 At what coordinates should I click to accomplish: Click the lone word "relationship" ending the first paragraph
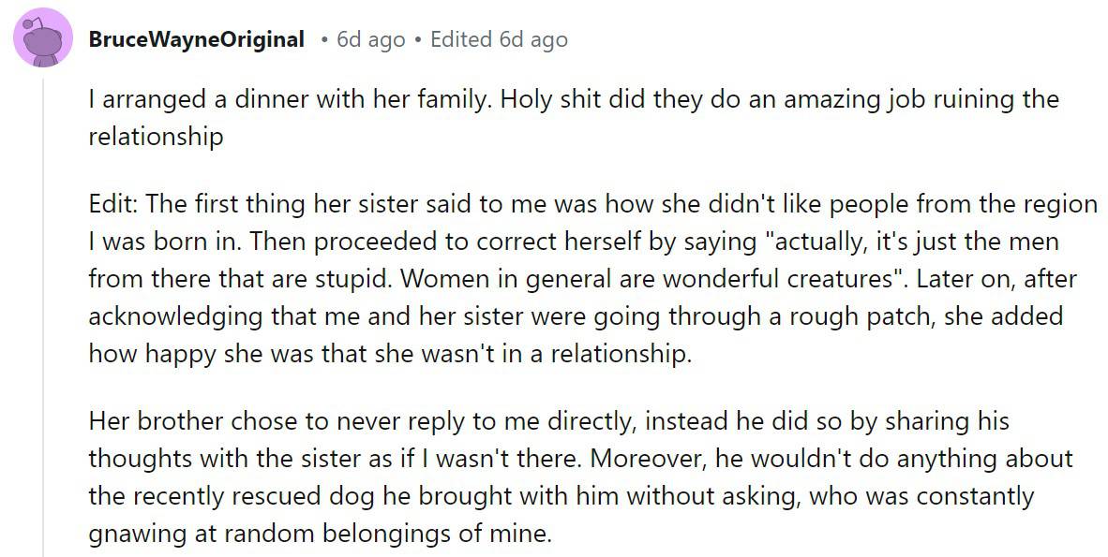click(156, 137)
